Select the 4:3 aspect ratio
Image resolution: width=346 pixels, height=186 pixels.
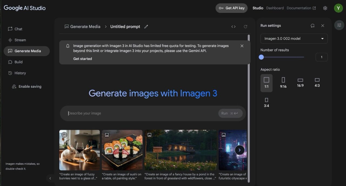[x=317, y=82]
